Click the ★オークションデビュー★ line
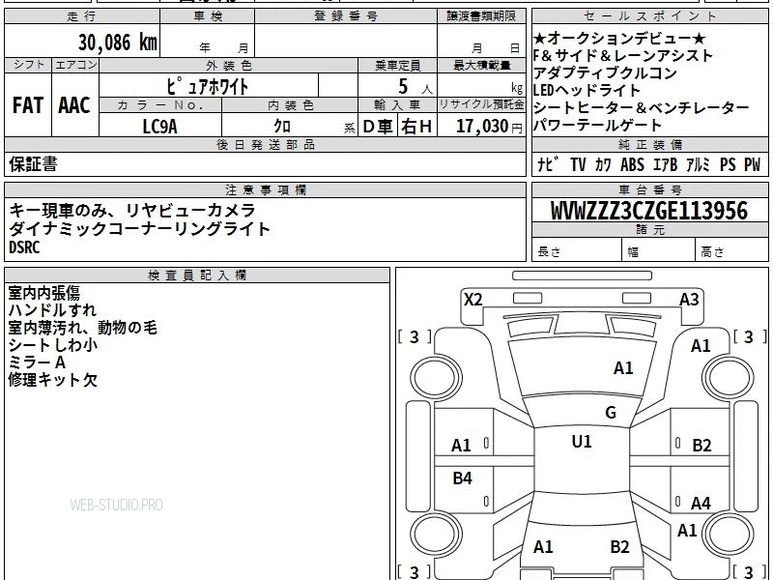Screen dimensions: 773x580 click(x=619, y=39)
